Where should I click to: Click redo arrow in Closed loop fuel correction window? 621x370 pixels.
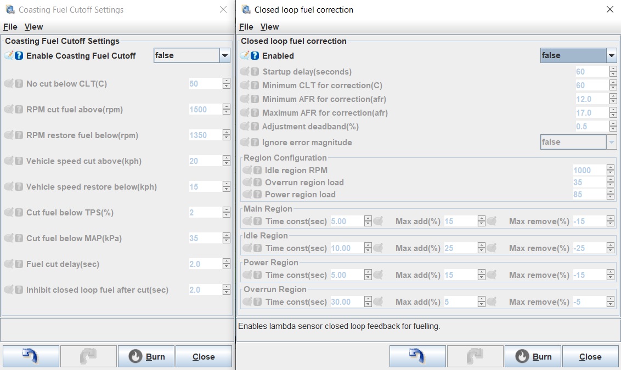coord(475,356)
